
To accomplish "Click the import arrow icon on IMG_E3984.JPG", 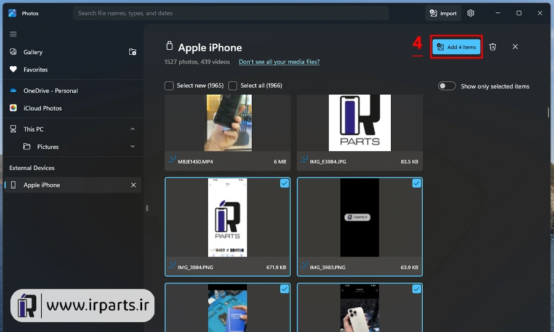I will (x=304, y=159).
